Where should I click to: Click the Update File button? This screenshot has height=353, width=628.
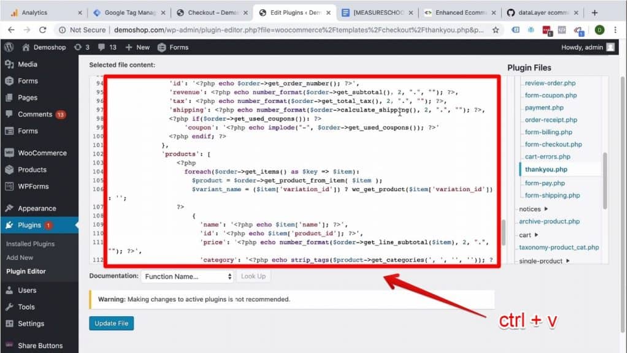111,323
